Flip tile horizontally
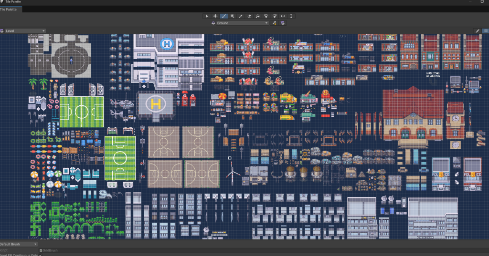The width and height of the screenshot is (489, 256). tap(283, 16)
